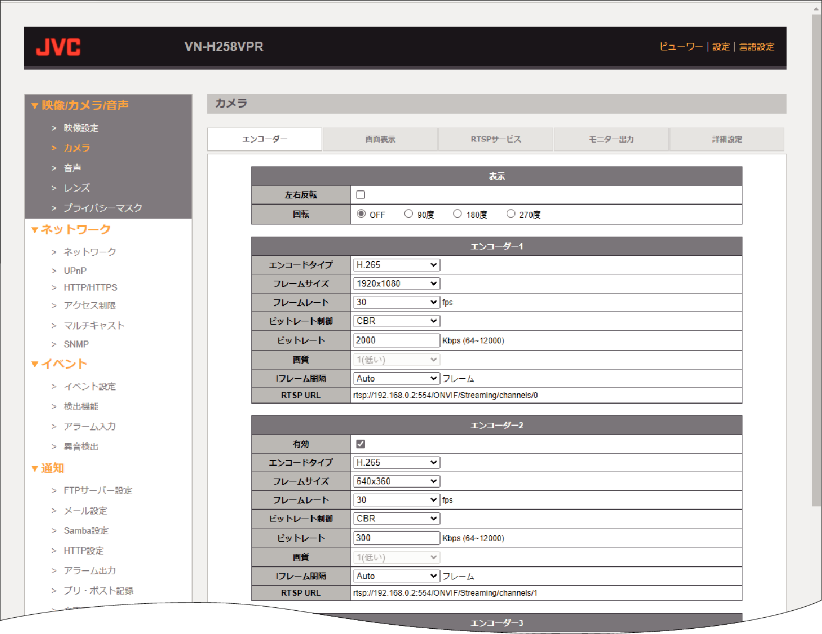Open the ネットワーク sub-item in sidebar
822x634 pixels.
point(90,252)
